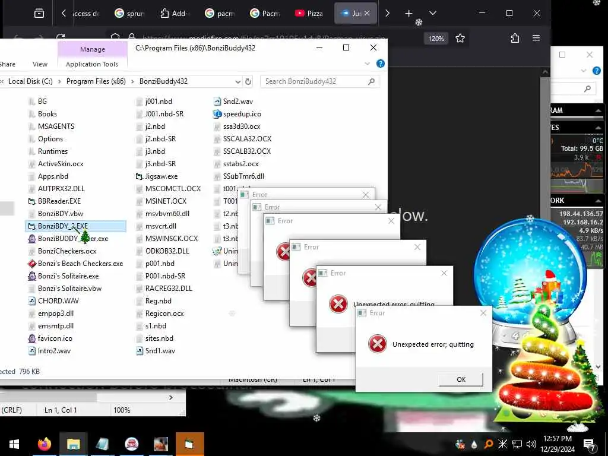Switch to the Pizza YouTube tab
Viewport: 608px width, 456px height.
tap(309, 14)
